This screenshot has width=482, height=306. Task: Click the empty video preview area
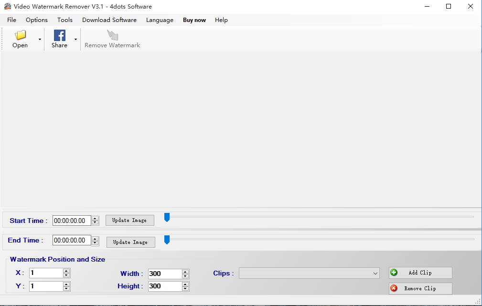[241, 130]
